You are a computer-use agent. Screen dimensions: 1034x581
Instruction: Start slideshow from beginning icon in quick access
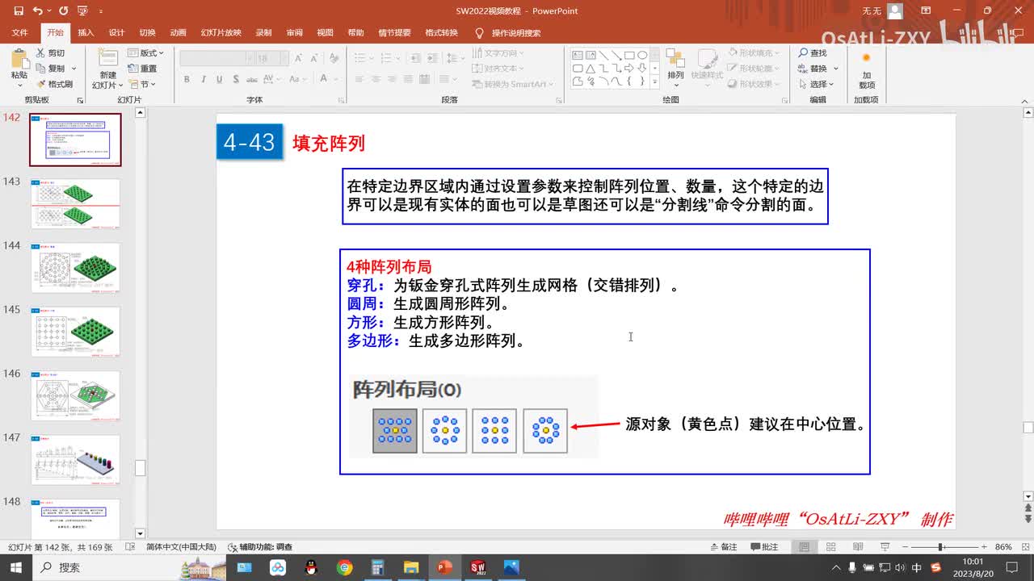pyautogui.click(x=83, y=11)
